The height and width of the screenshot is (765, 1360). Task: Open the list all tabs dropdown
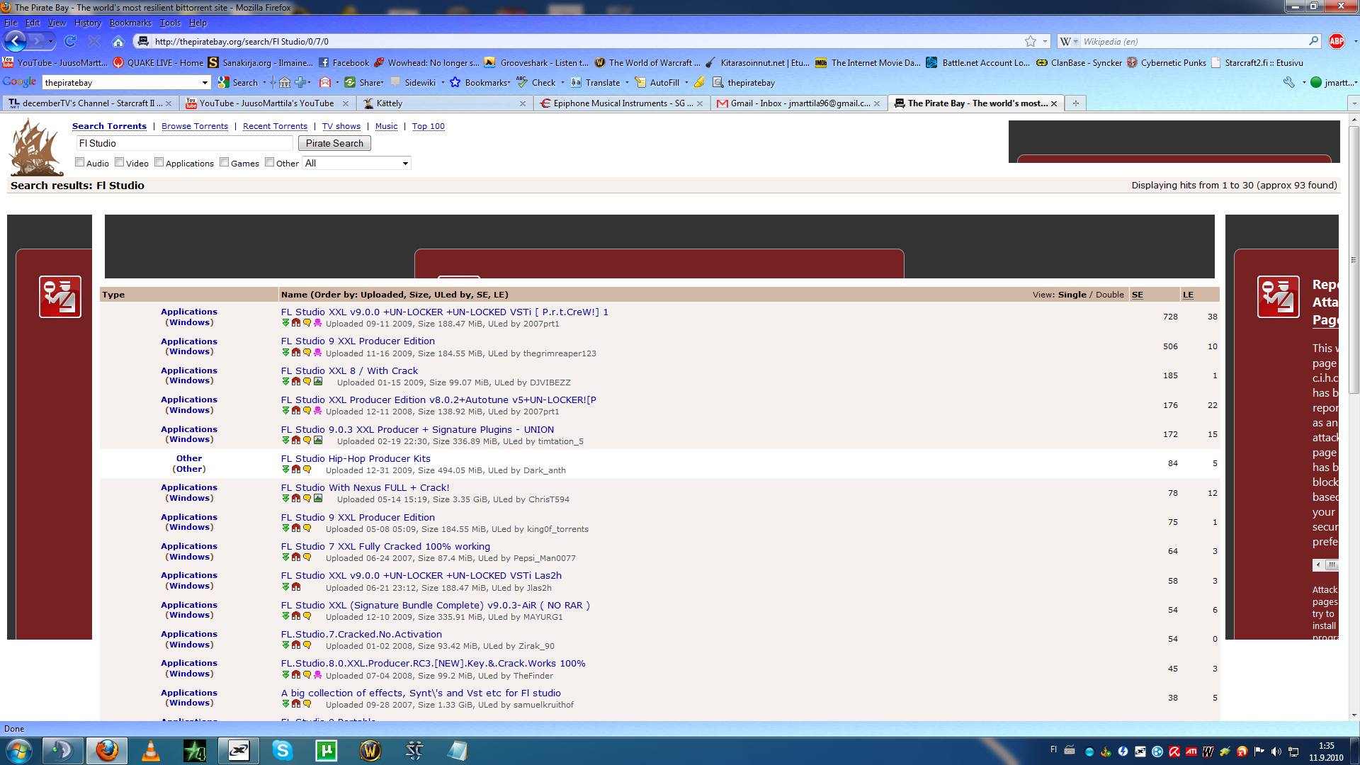click(1354, 103)
